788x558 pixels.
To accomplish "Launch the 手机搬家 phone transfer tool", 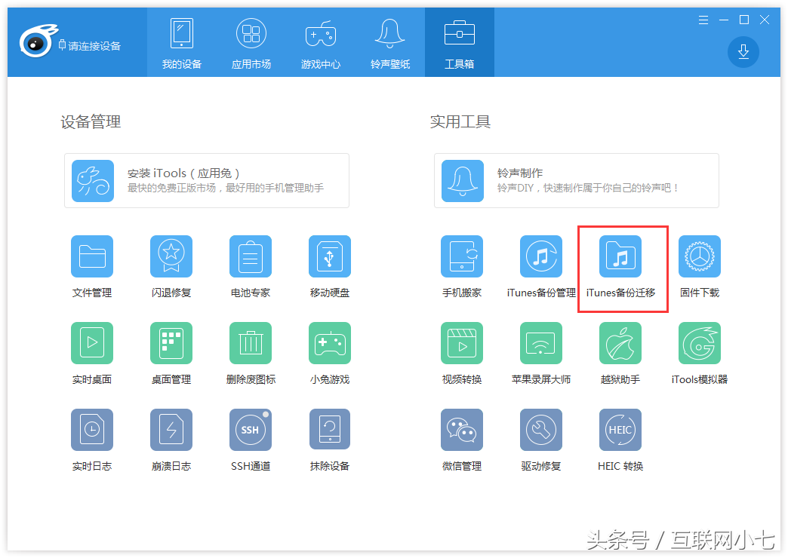I will (x=462, y=257).
